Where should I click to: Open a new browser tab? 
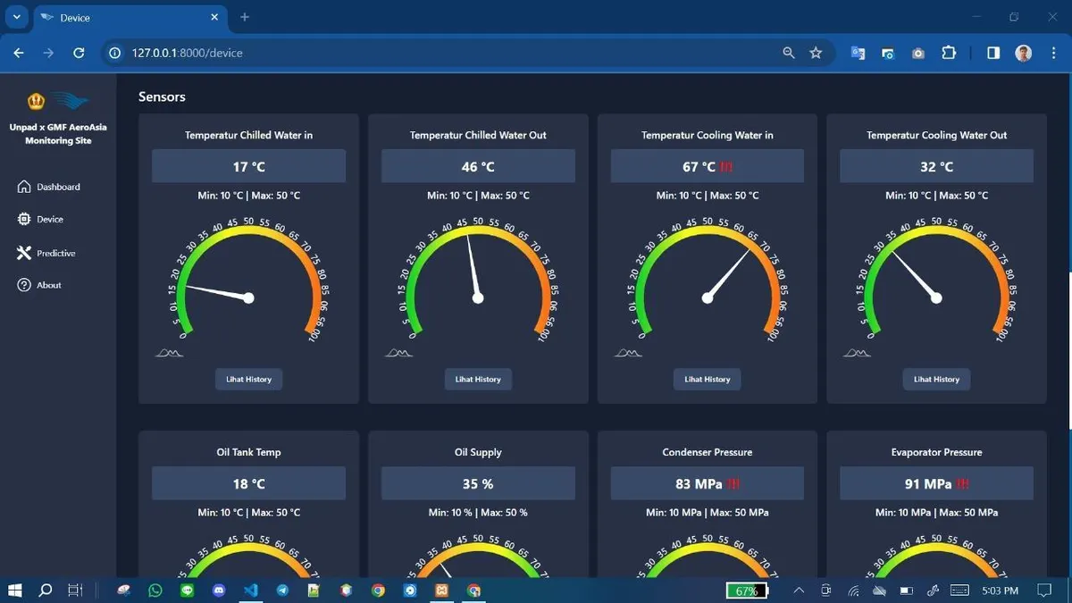[x=245, y=17]
